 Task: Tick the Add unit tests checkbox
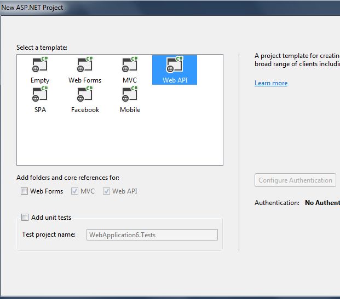point(25,217)
